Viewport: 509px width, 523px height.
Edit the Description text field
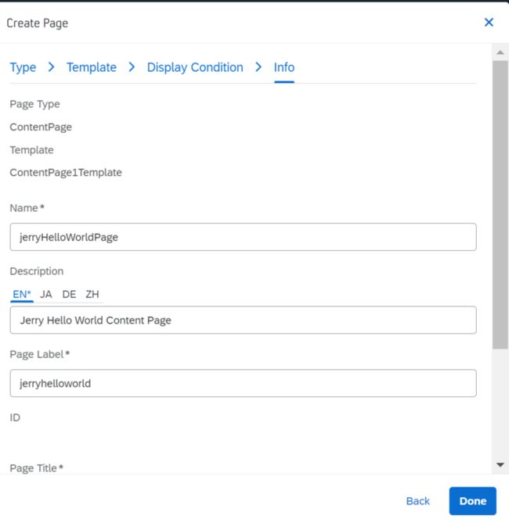coord(243,320)
